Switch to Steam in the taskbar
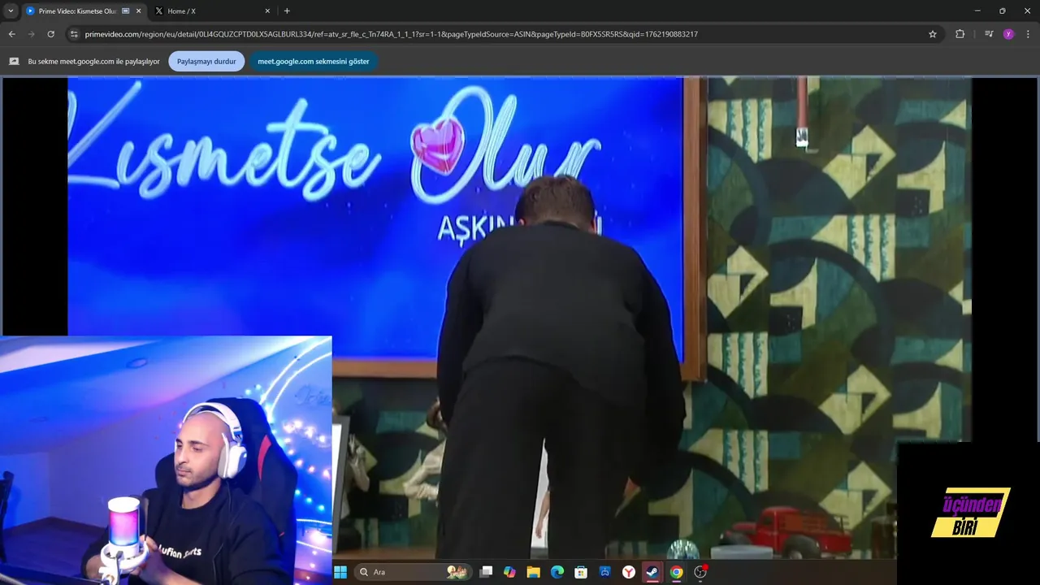The height and width of the screenshot is (585, 1040). pos(652,572)
